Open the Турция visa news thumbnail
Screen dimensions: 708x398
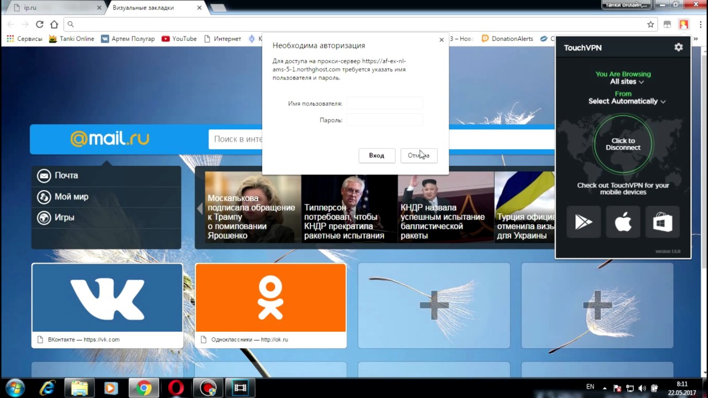(x=524, y=207)
